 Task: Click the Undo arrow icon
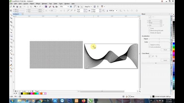[35, 7]
